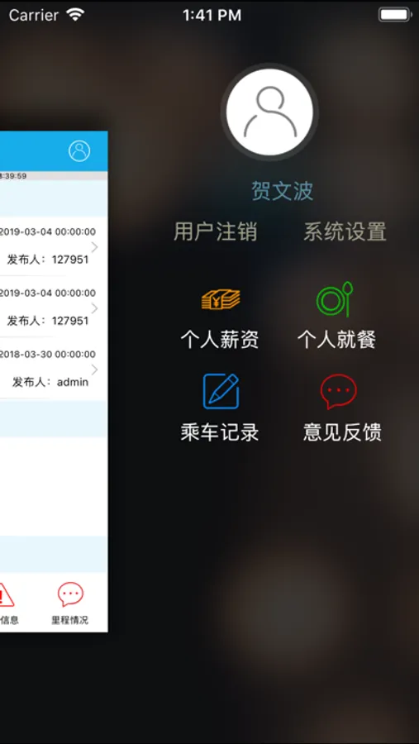Tap the 个人就餐 label
The image size is (419, 744).
tap(336, 340)
